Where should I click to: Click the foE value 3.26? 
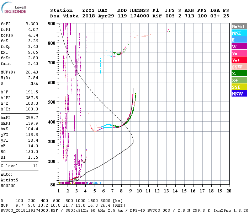pyautogui.click(x=33, y=41)
